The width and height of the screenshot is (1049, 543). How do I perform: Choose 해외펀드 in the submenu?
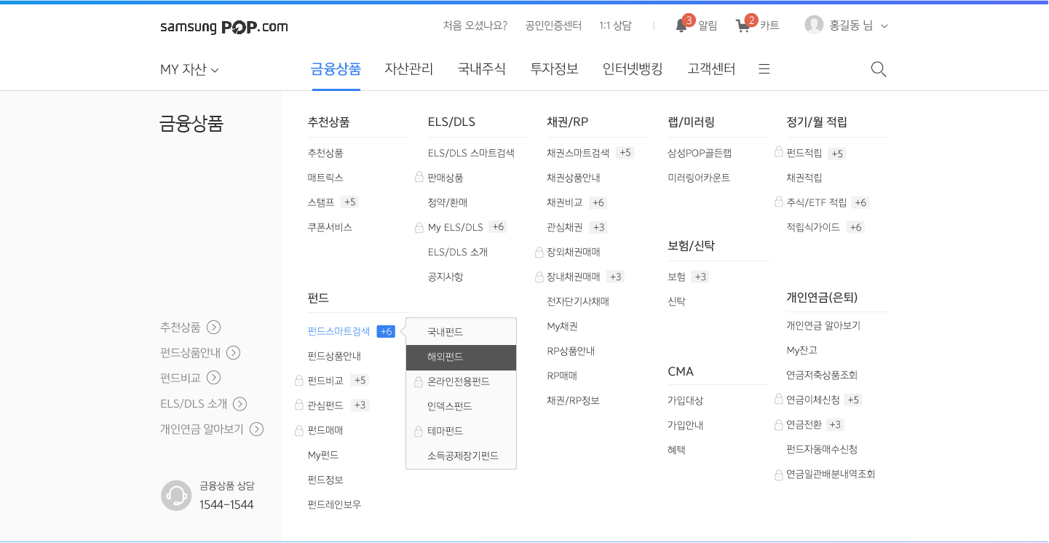coord(461,357)
